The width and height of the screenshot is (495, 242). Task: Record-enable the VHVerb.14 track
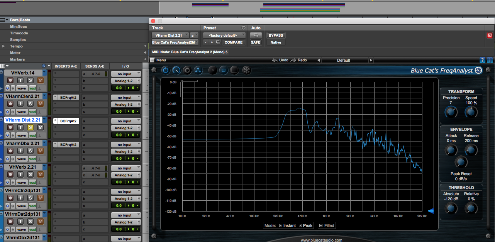(10, 80)
